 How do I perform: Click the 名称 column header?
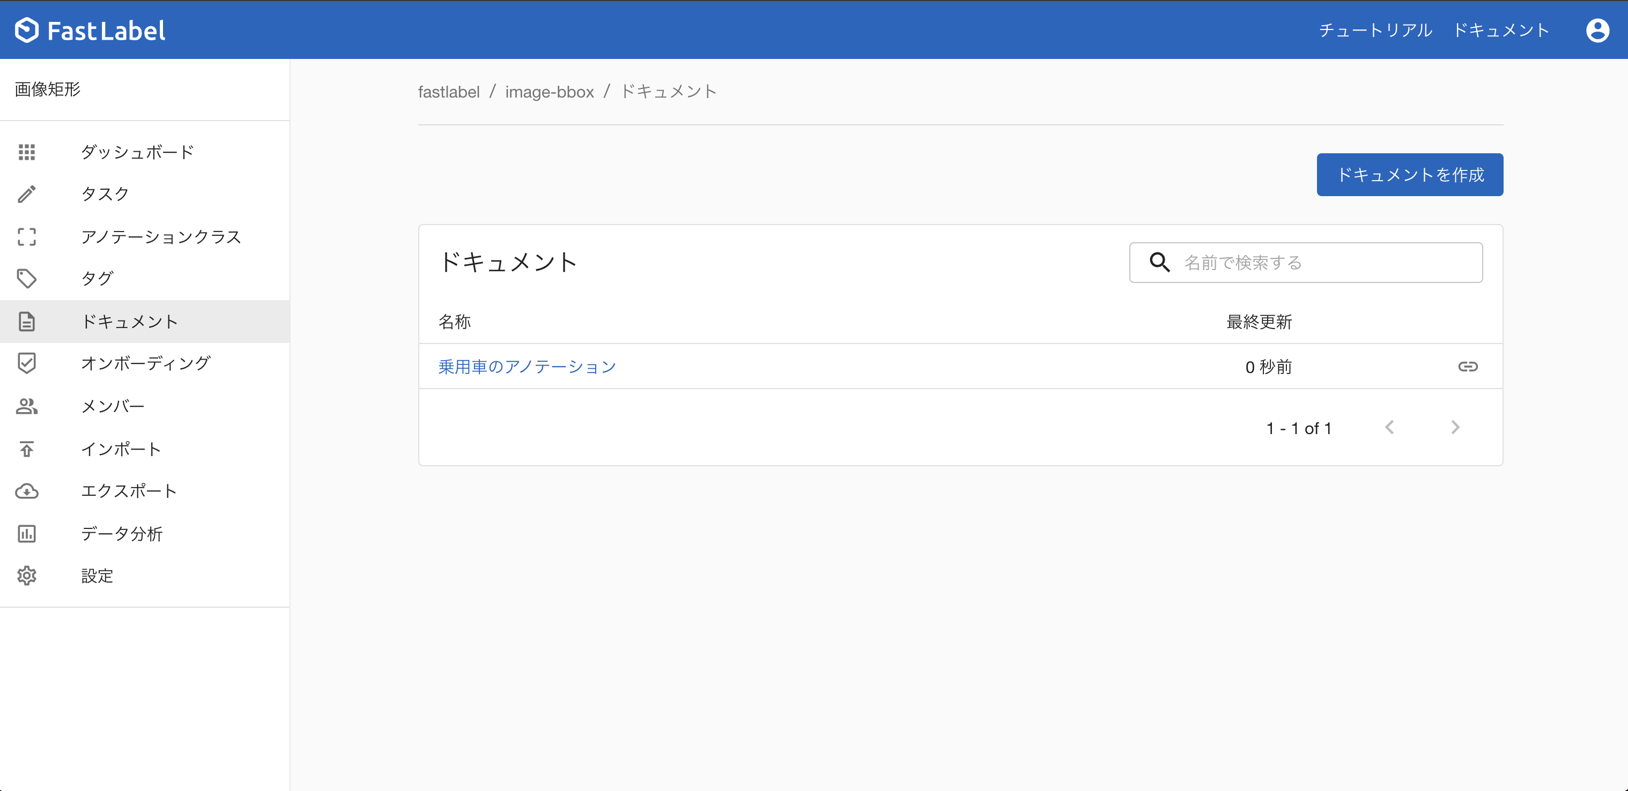click(x=454, y=322)
